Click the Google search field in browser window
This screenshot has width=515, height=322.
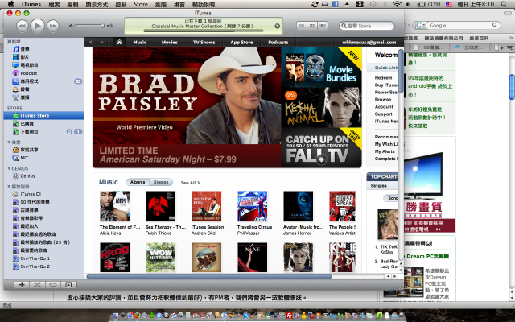coord(457,25)
